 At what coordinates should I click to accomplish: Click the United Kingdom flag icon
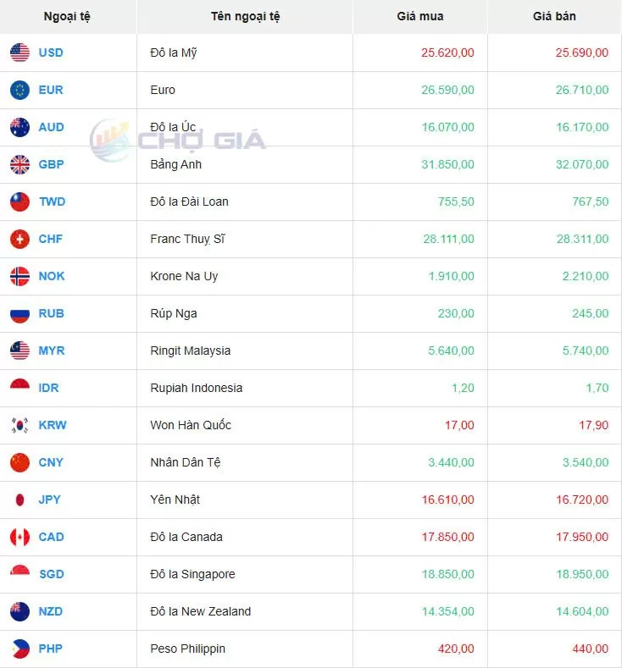tap(19, 164)
